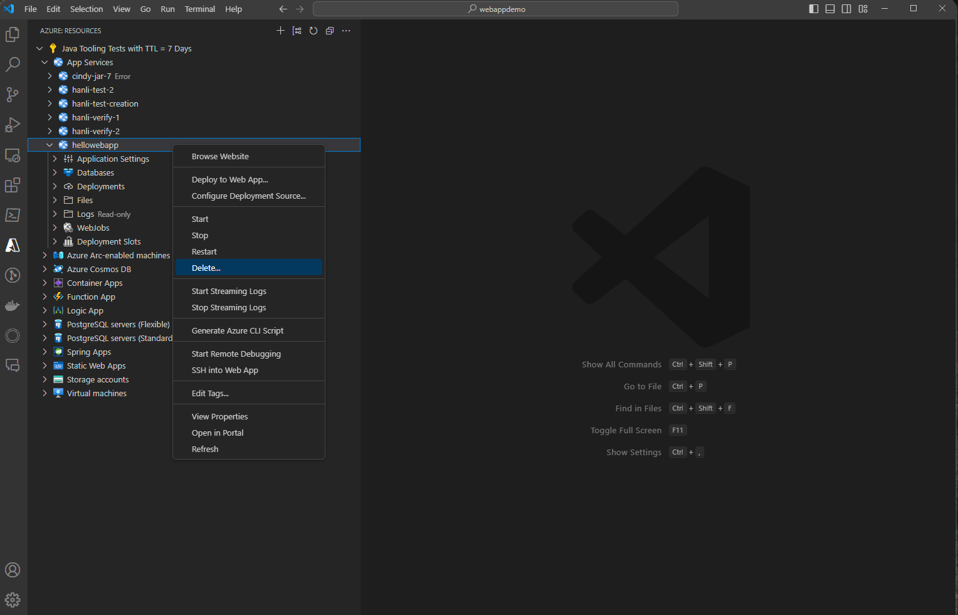
Task: Open Source Control from activity bar
Action: [x=13, y=95]
